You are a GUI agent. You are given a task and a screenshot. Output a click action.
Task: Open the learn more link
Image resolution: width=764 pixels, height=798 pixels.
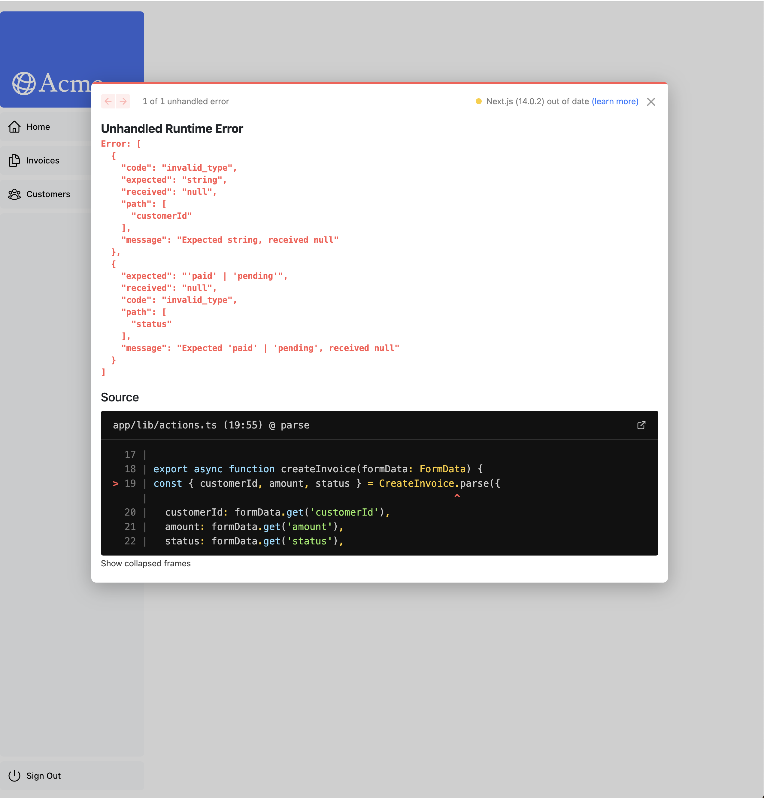click(x=615, y=101)
